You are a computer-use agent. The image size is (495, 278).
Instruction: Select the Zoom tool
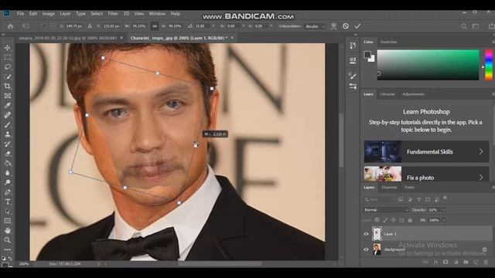coord(7,240)
